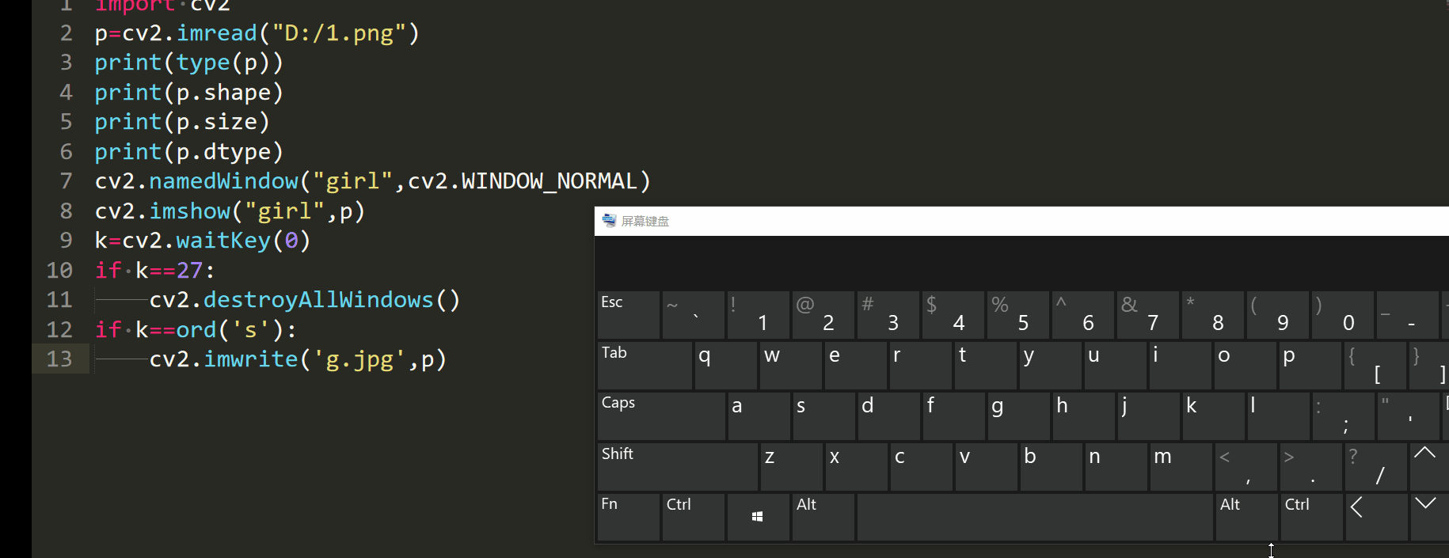Click the imwrite function call in code
This screenshot has height=558, width=1449.
click(x=250, y=359)
